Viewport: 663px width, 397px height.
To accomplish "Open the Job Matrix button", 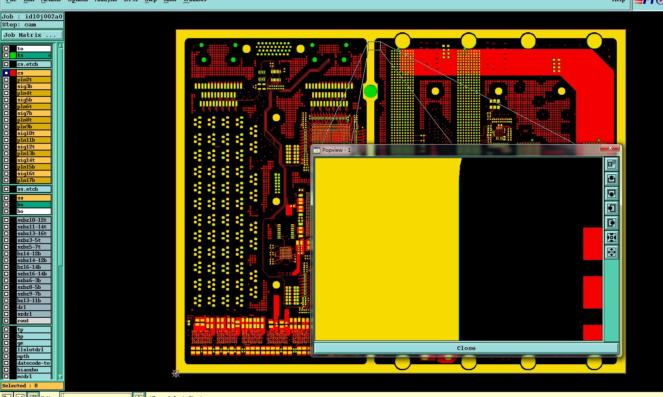I will tap(32, 35).
